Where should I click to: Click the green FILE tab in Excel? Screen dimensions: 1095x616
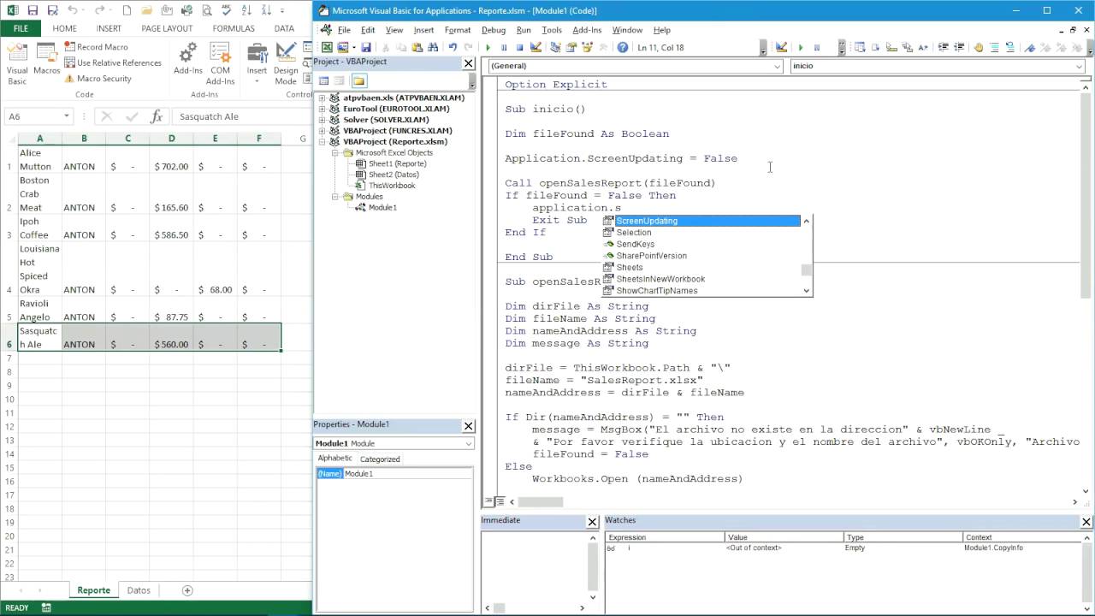click(21, 28)
